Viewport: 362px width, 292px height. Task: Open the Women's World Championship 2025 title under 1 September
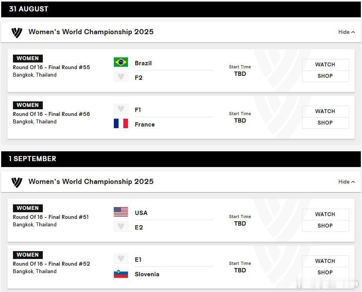(x=91, y=182)
